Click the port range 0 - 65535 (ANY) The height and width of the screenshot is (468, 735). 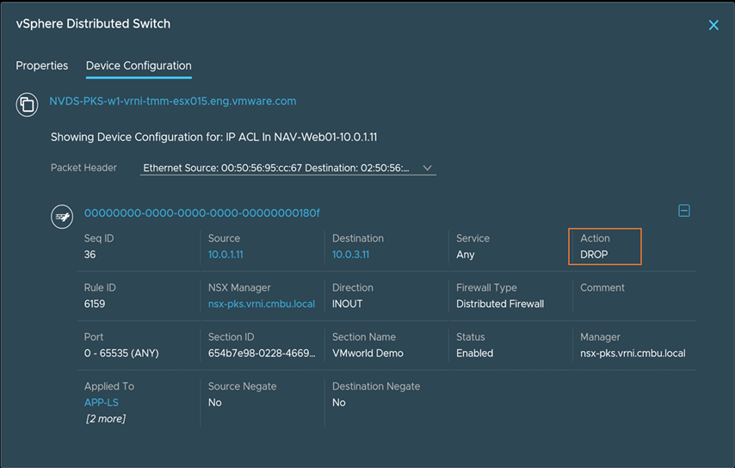point(121,354)
